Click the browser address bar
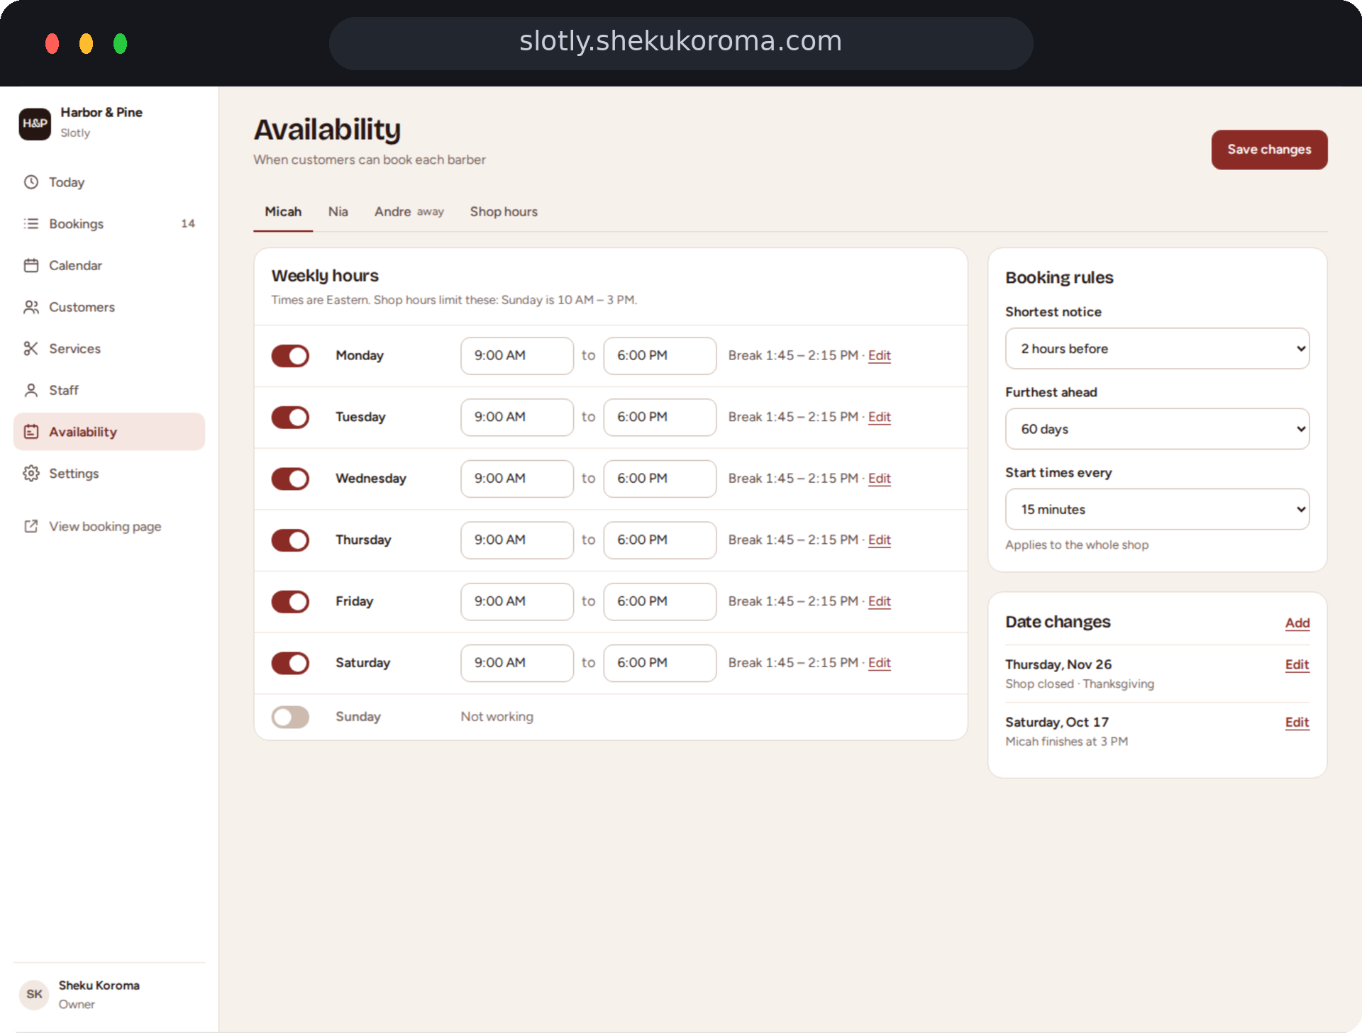 [680, 43]
